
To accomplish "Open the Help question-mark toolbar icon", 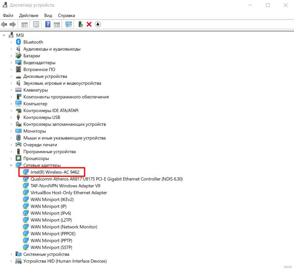I will click(48, 24).
